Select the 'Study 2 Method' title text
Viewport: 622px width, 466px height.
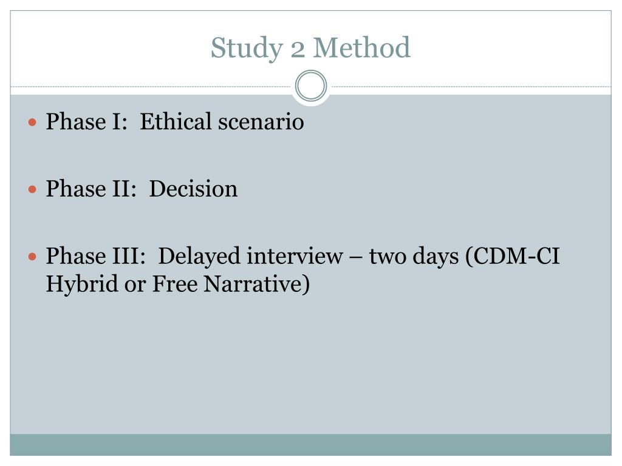[x=310, y=48]
